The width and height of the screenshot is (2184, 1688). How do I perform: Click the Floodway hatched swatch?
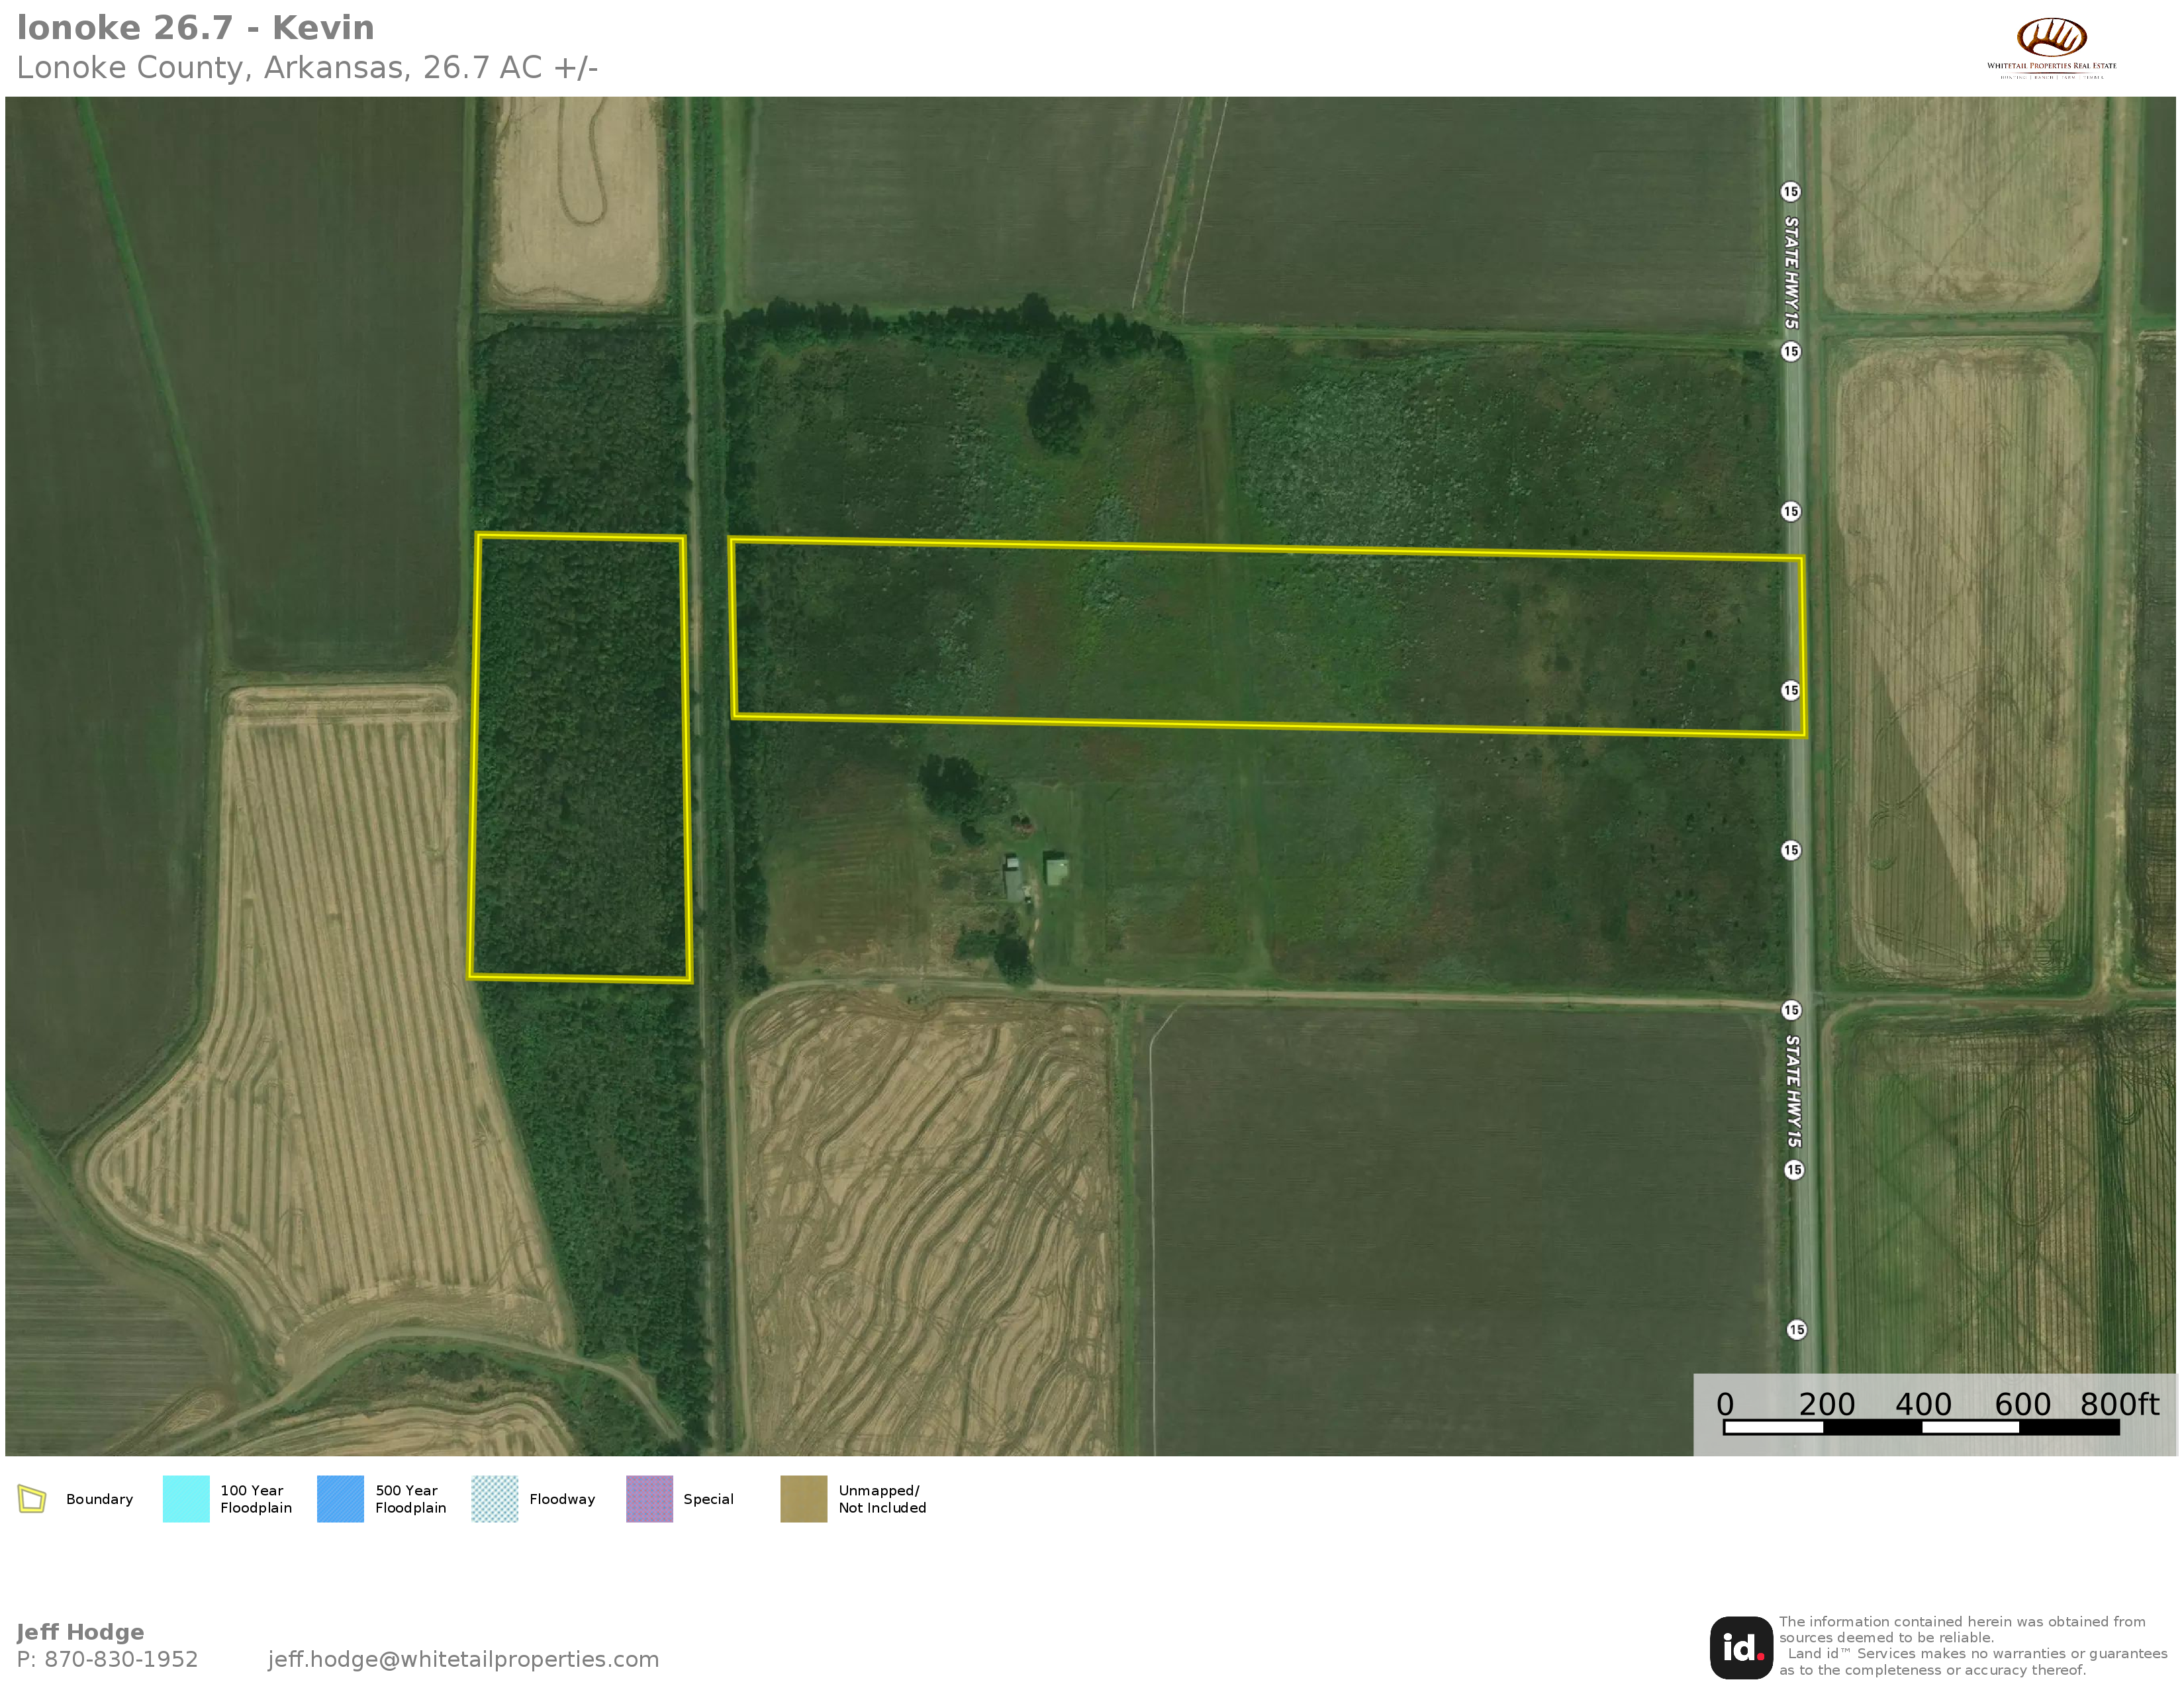point(494,1499)
